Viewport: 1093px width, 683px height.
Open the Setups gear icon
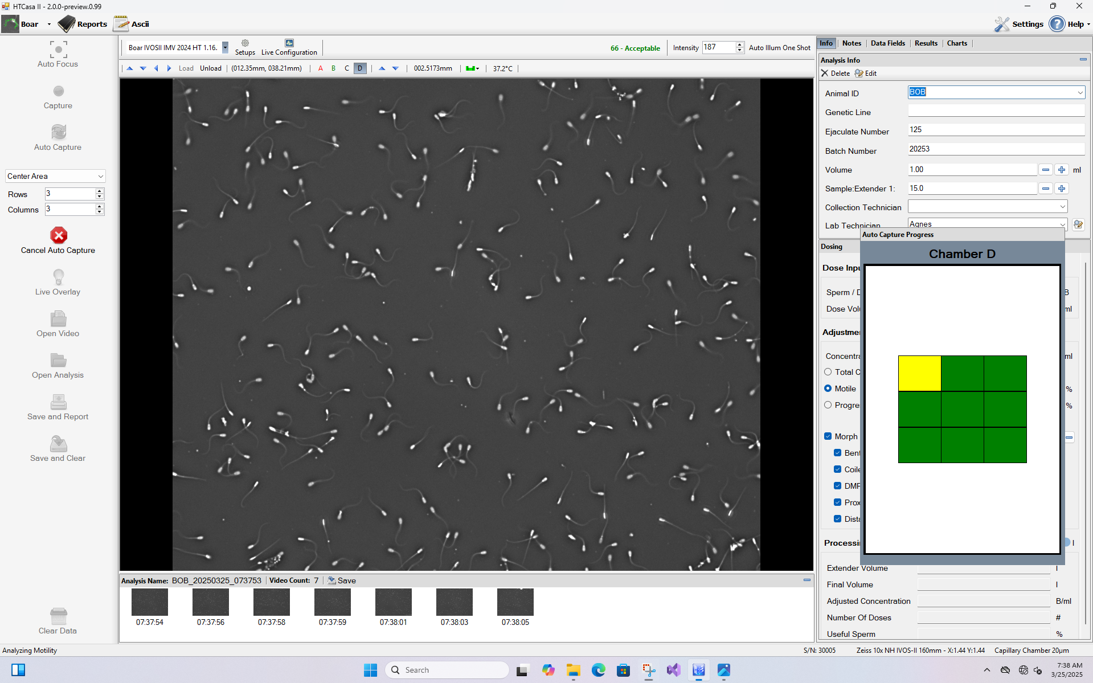click(245, 43)
